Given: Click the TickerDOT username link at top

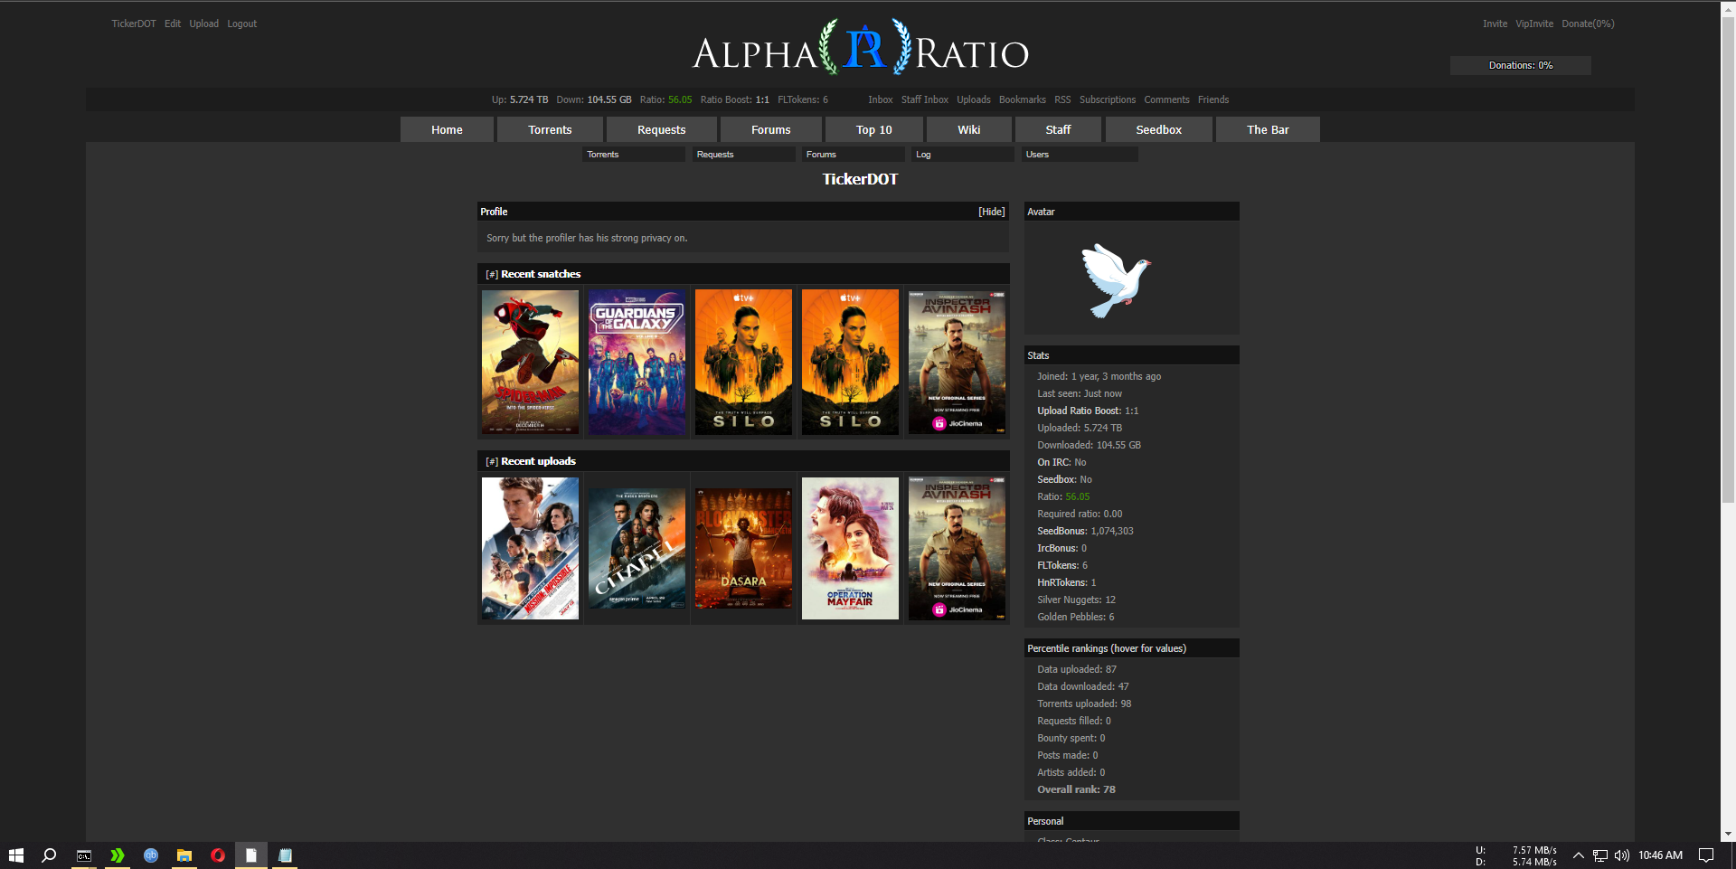Looking at the screenshot, I should (134, 24).
